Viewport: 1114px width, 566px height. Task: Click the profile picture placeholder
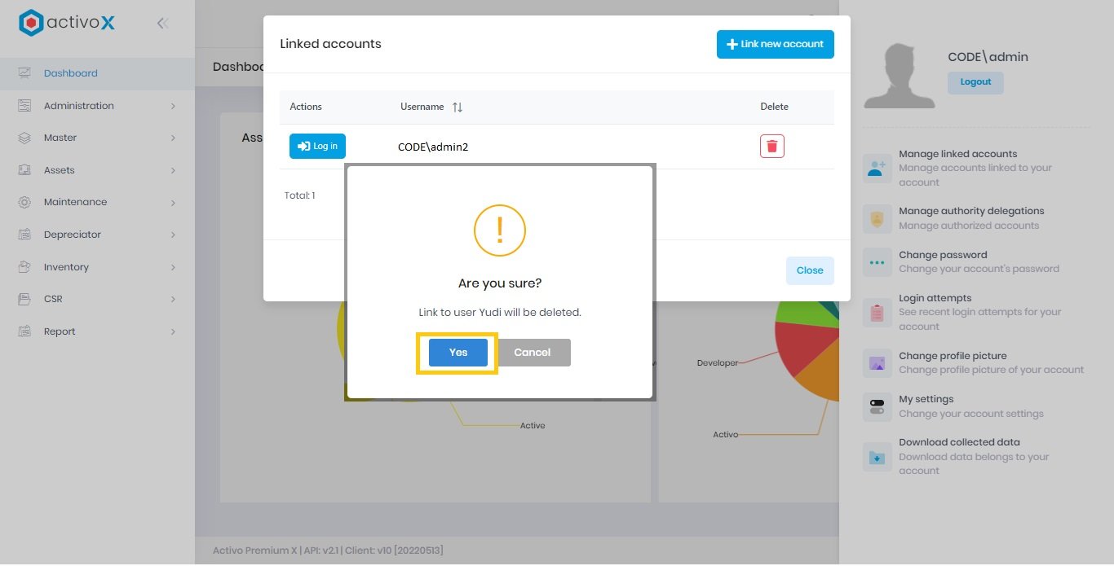click(x=900, y=73)
